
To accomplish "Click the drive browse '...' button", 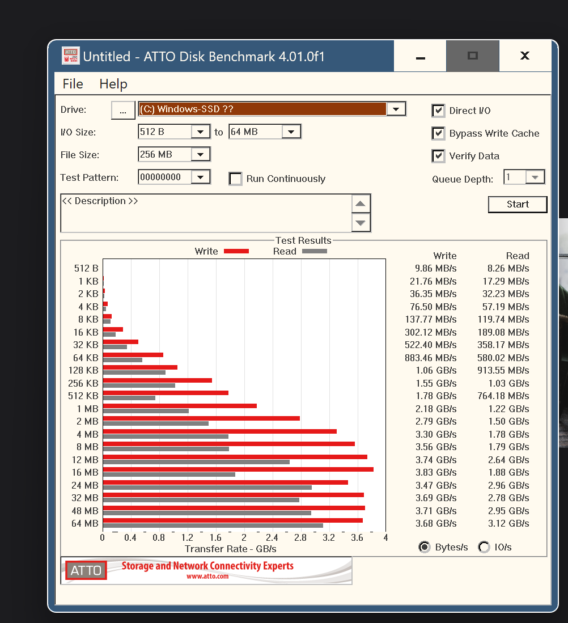I will tap(123, 110).
